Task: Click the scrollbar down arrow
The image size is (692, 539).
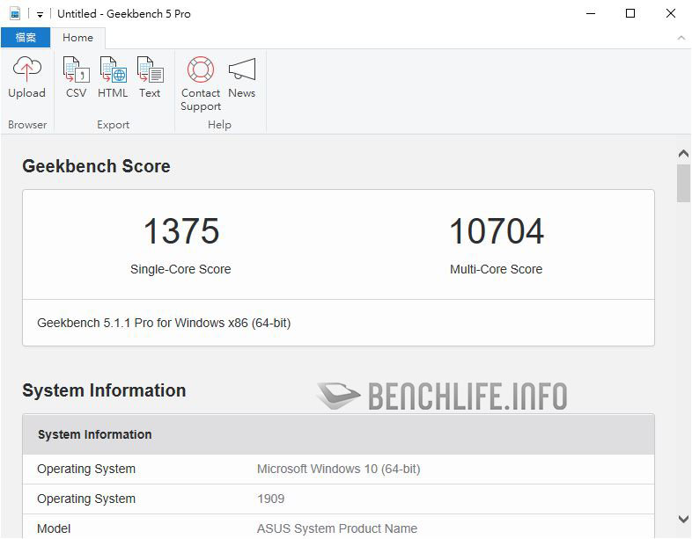Action: pos(683,519)
